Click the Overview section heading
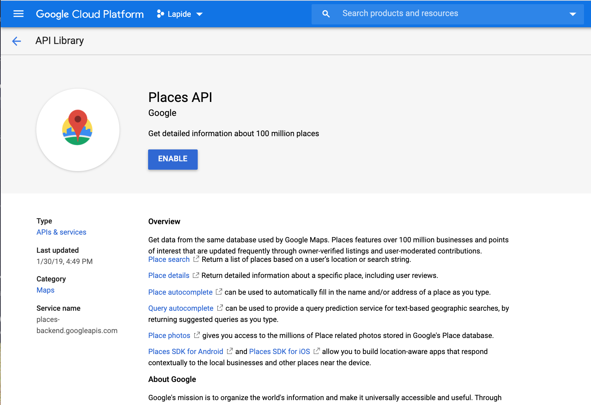This screenshot has height=405, width=591. pyautogui.click(x=164, y=222)
